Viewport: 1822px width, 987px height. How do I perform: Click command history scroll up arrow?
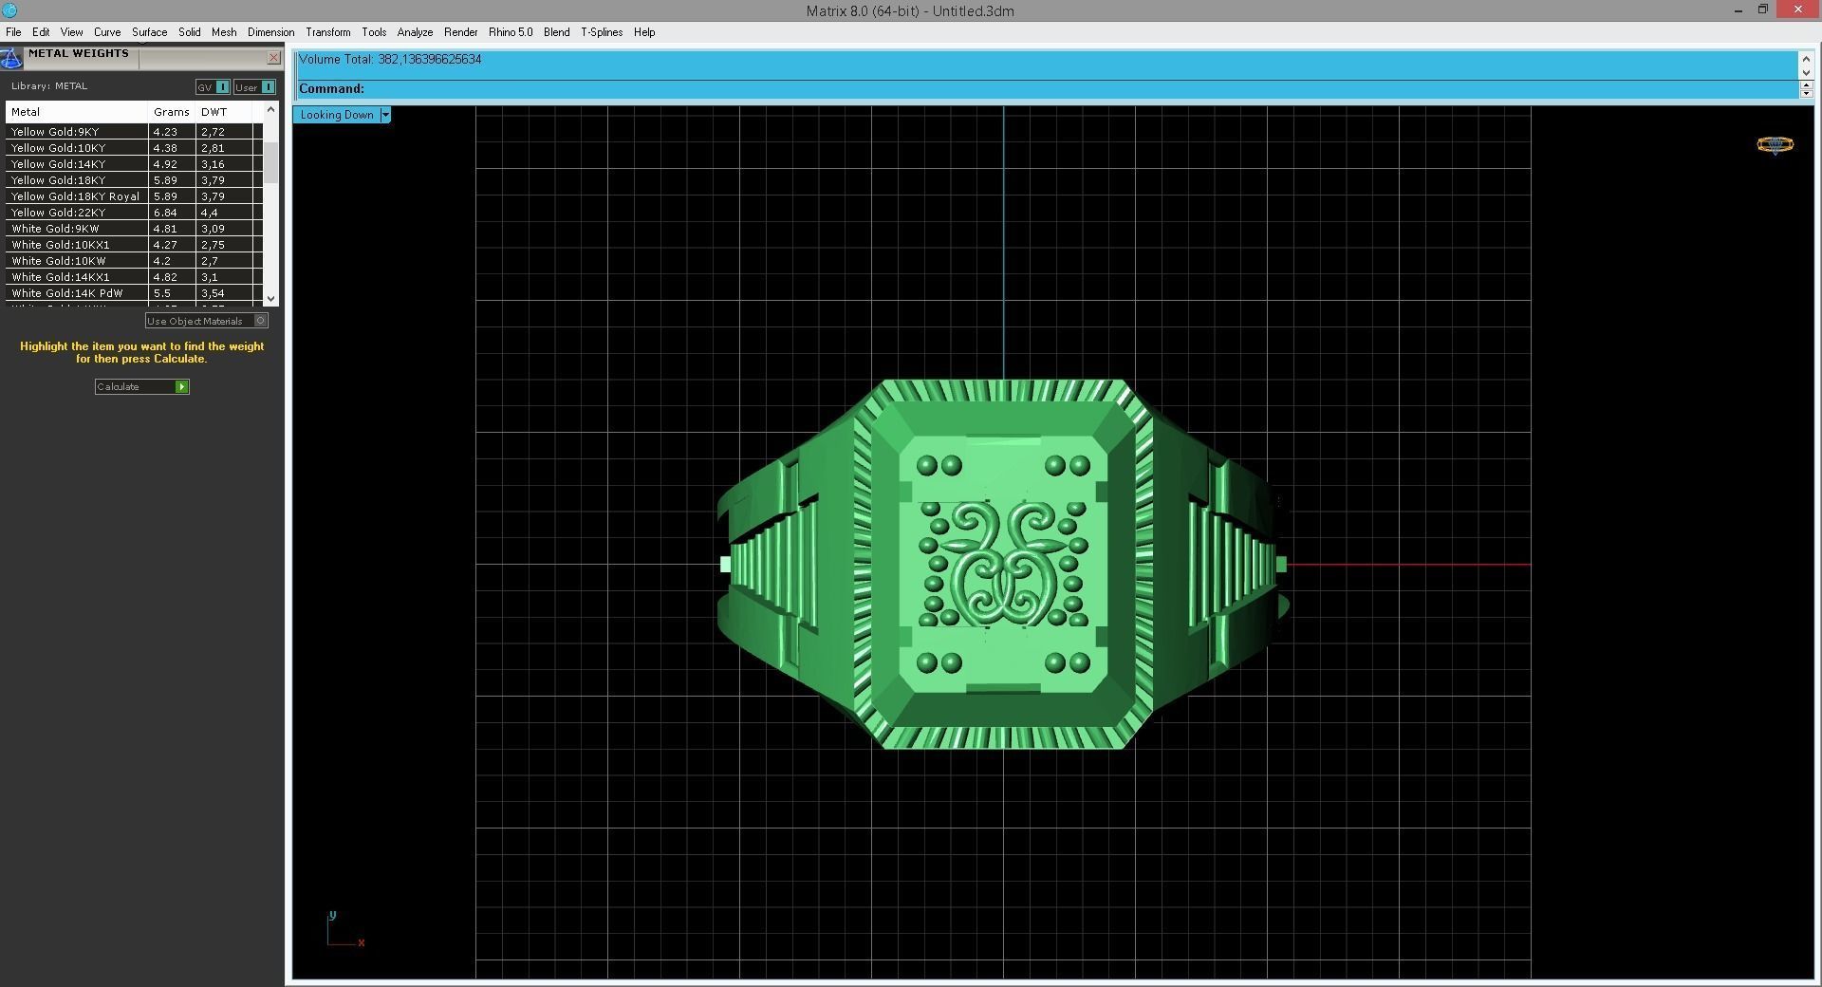(x=1806, y=59)
